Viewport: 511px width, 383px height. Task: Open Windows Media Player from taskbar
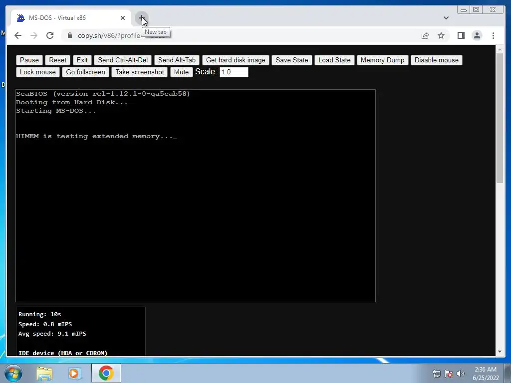pyautogui.click(x=75, y=373)
